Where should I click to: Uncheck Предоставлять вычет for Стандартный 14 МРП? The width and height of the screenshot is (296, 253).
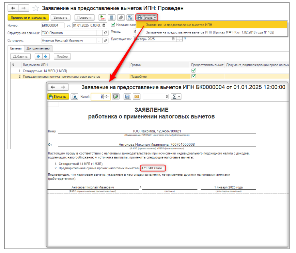(193, 70)
